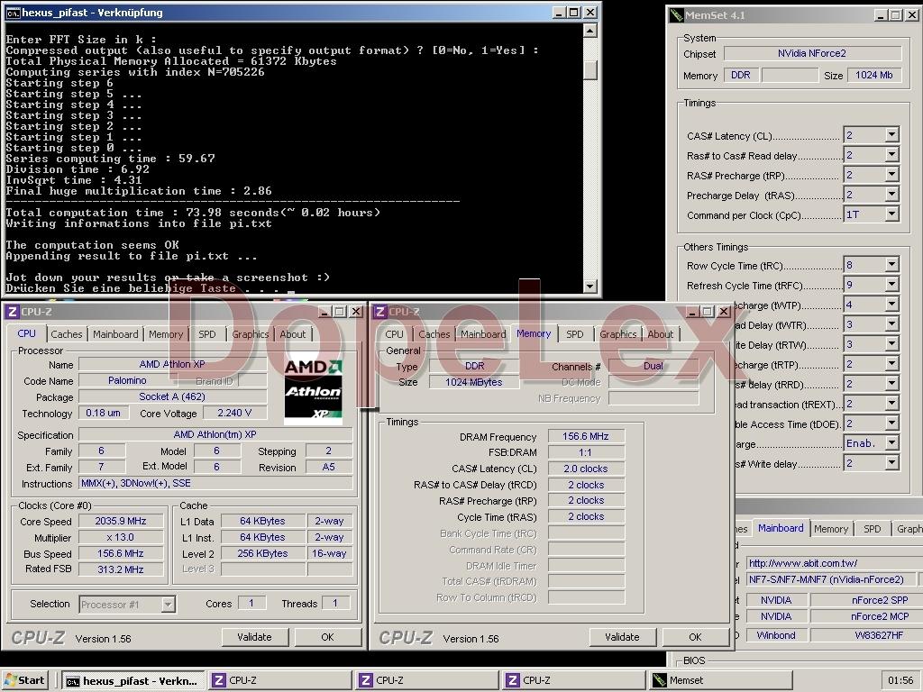Open CAS# Latency (CL) dropdown in MemSet
This screenshot has width=923, height=692.
[891, 135]
